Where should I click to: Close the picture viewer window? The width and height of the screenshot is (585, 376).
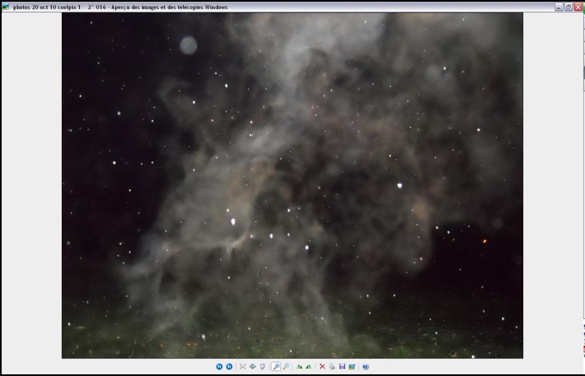pyautogui.click(x=578, y=7)
